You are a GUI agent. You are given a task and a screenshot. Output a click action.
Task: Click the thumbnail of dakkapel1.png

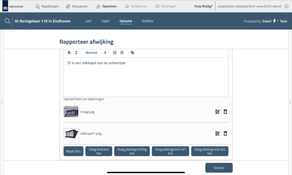coord(71,133)
